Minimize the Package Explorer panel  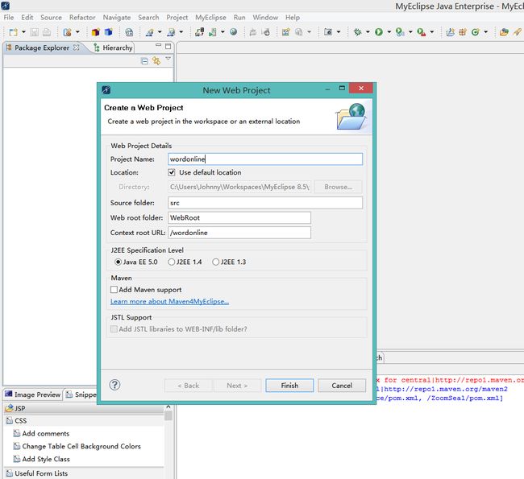tap(158, 45)
